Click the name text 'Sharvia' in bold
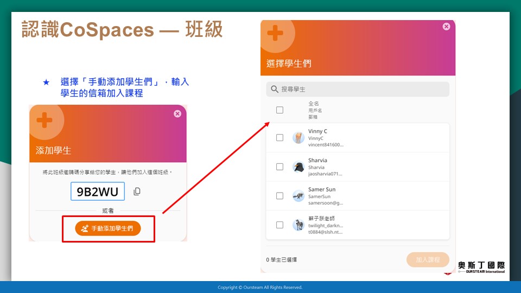The height and width of the screenshot is (293, 521). (x=317, y=160)
